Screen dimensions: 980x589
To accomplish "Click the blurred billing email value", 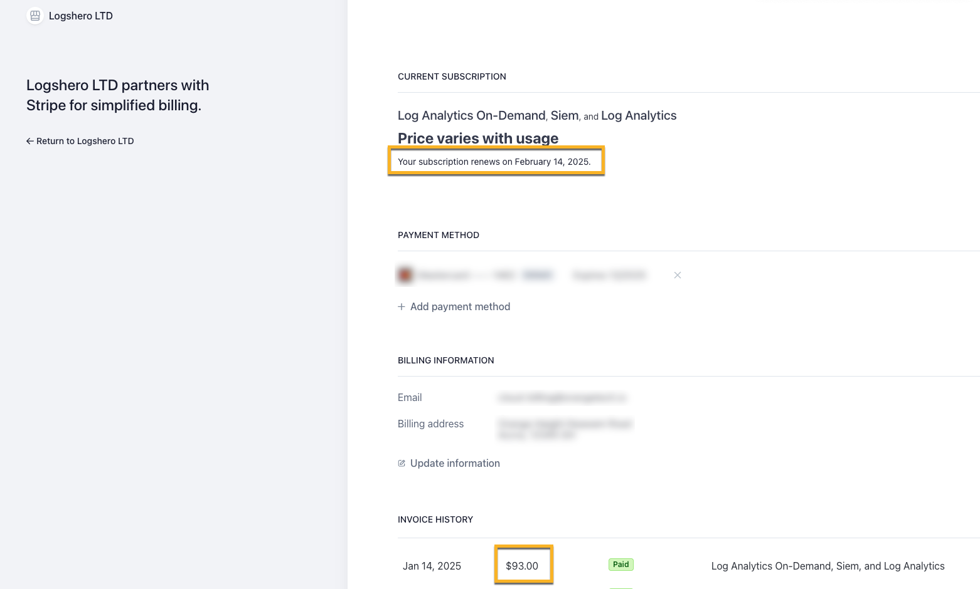I will (563, 397).
